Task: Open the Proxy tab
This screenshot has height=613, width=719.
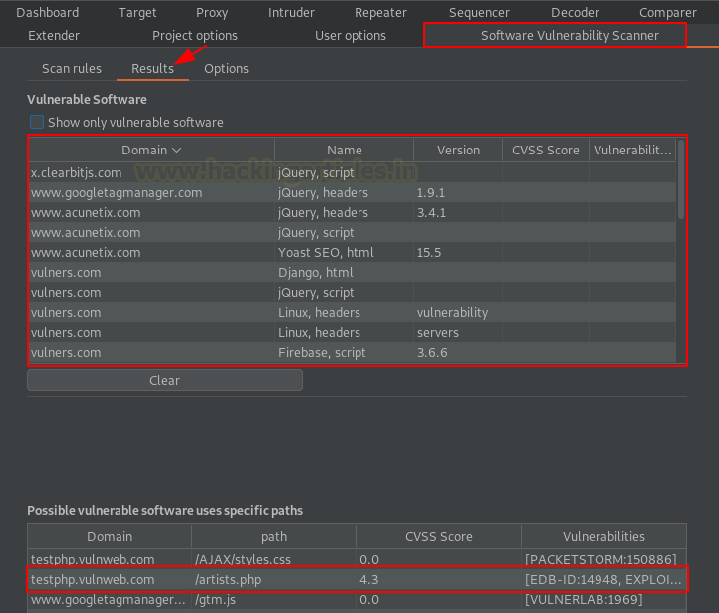Action: [x=212, y=12]
